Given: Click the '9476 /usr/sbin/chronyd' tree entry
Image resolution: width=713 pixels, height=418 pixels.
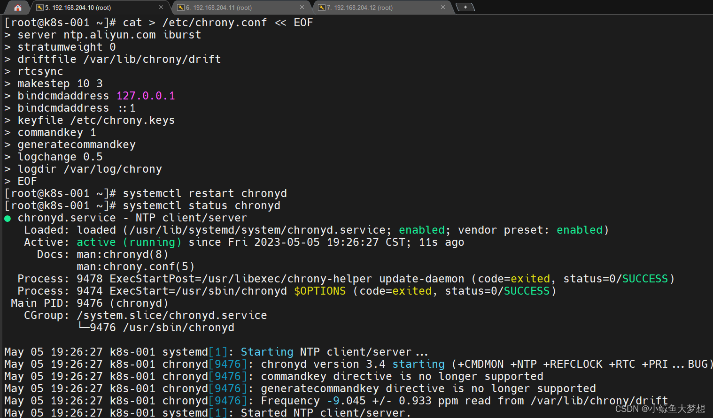Looking at the screenshot, I should point(162,328).
